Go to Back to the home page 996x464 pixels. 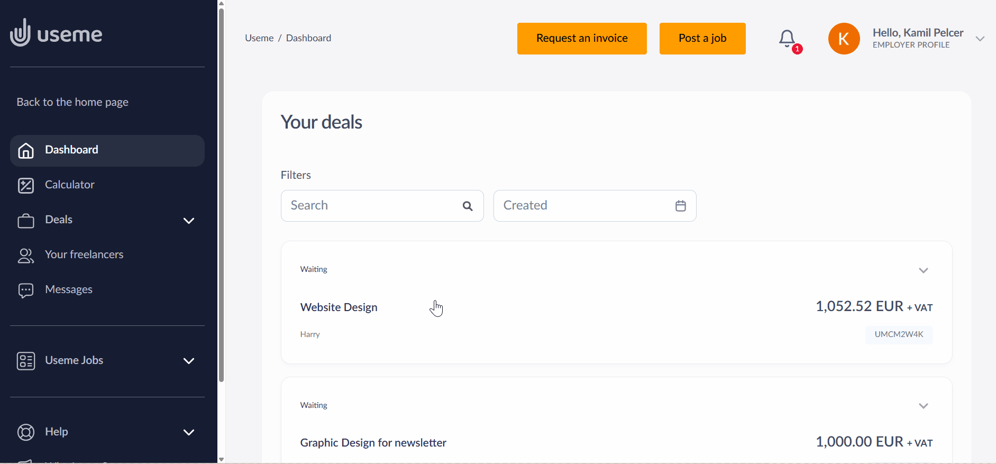(72, 102)
